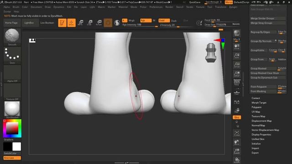Click Group Masked Clear Mask
Viewport: 292px width, 164px height.
268,73
